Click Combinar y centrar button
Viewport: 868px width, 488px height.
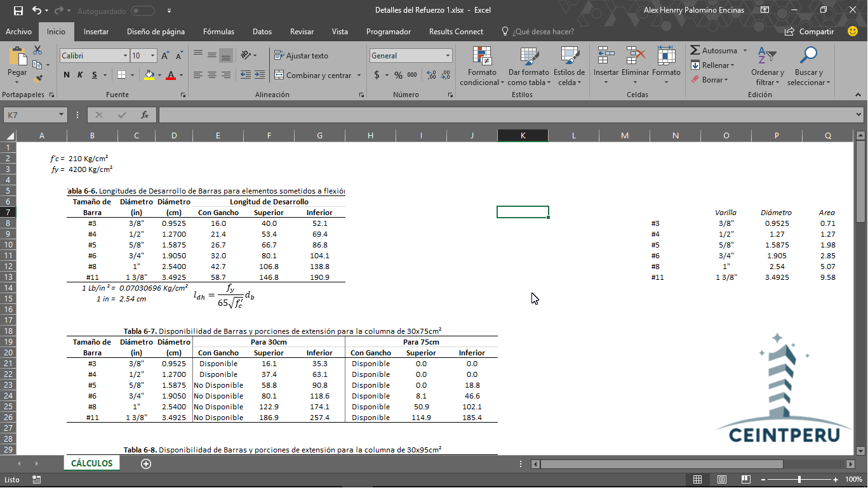(x=314, y=75)
